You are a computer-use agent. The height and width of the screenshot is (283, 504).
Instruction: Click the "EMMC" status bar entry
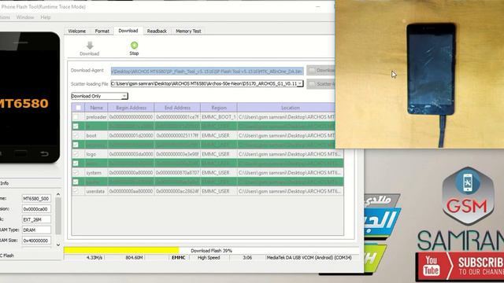click(x=179, y=258)
